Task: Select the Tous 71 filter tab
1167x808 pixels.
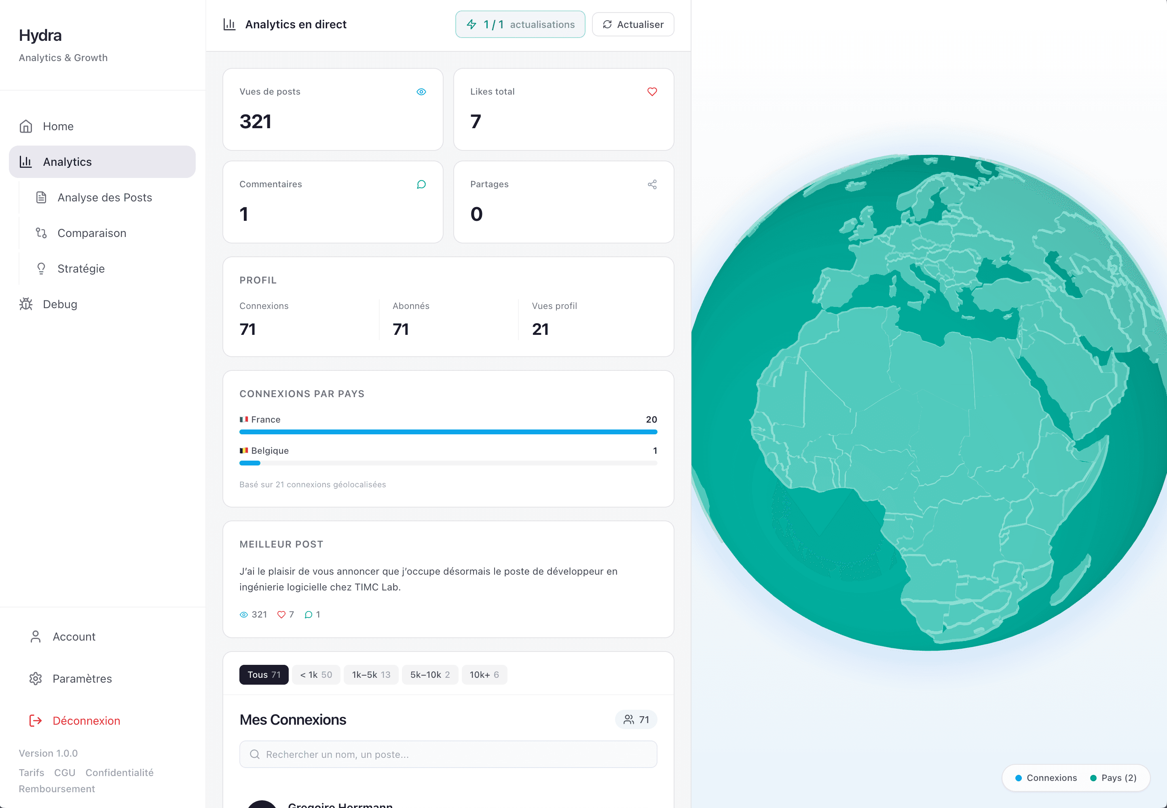Action: click(x=264, y=675)
